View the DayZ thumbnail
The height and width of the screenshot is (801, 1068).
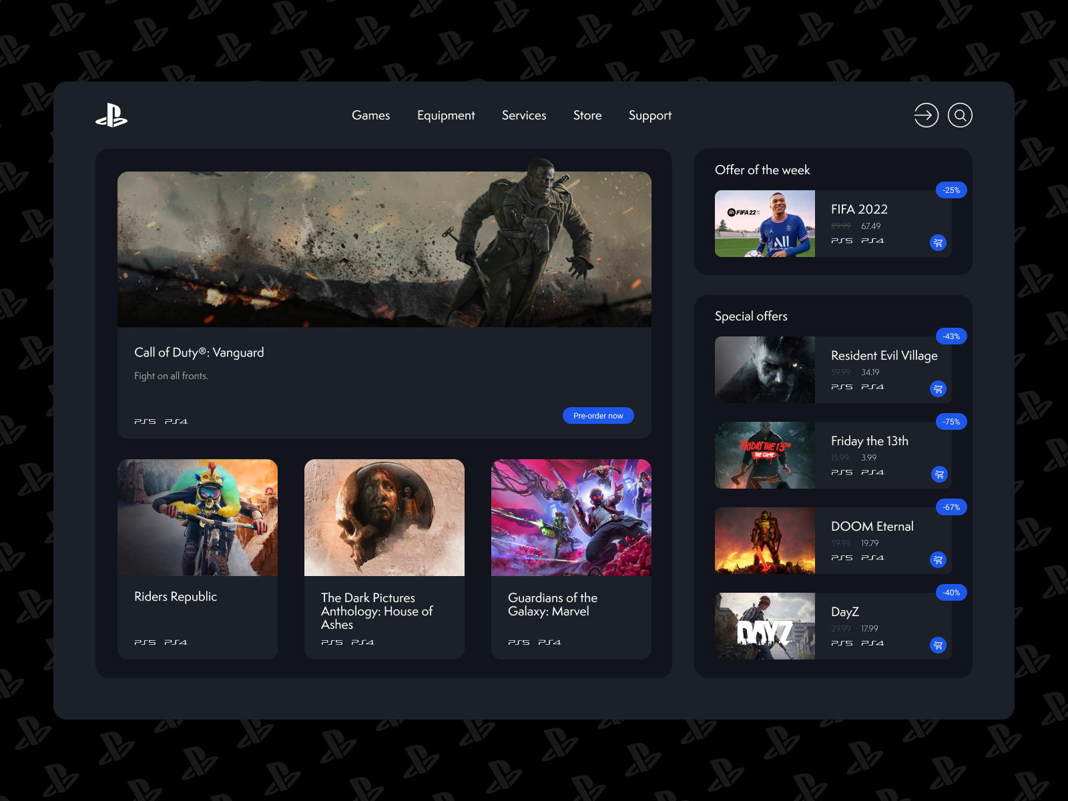[x=765, y=626]
